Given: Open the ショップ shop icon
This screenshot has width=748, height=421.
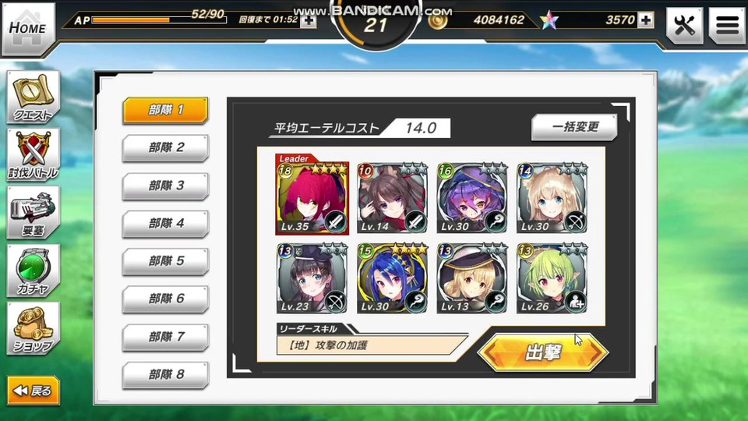Looking at the screenshot, I should coord(33,328).
